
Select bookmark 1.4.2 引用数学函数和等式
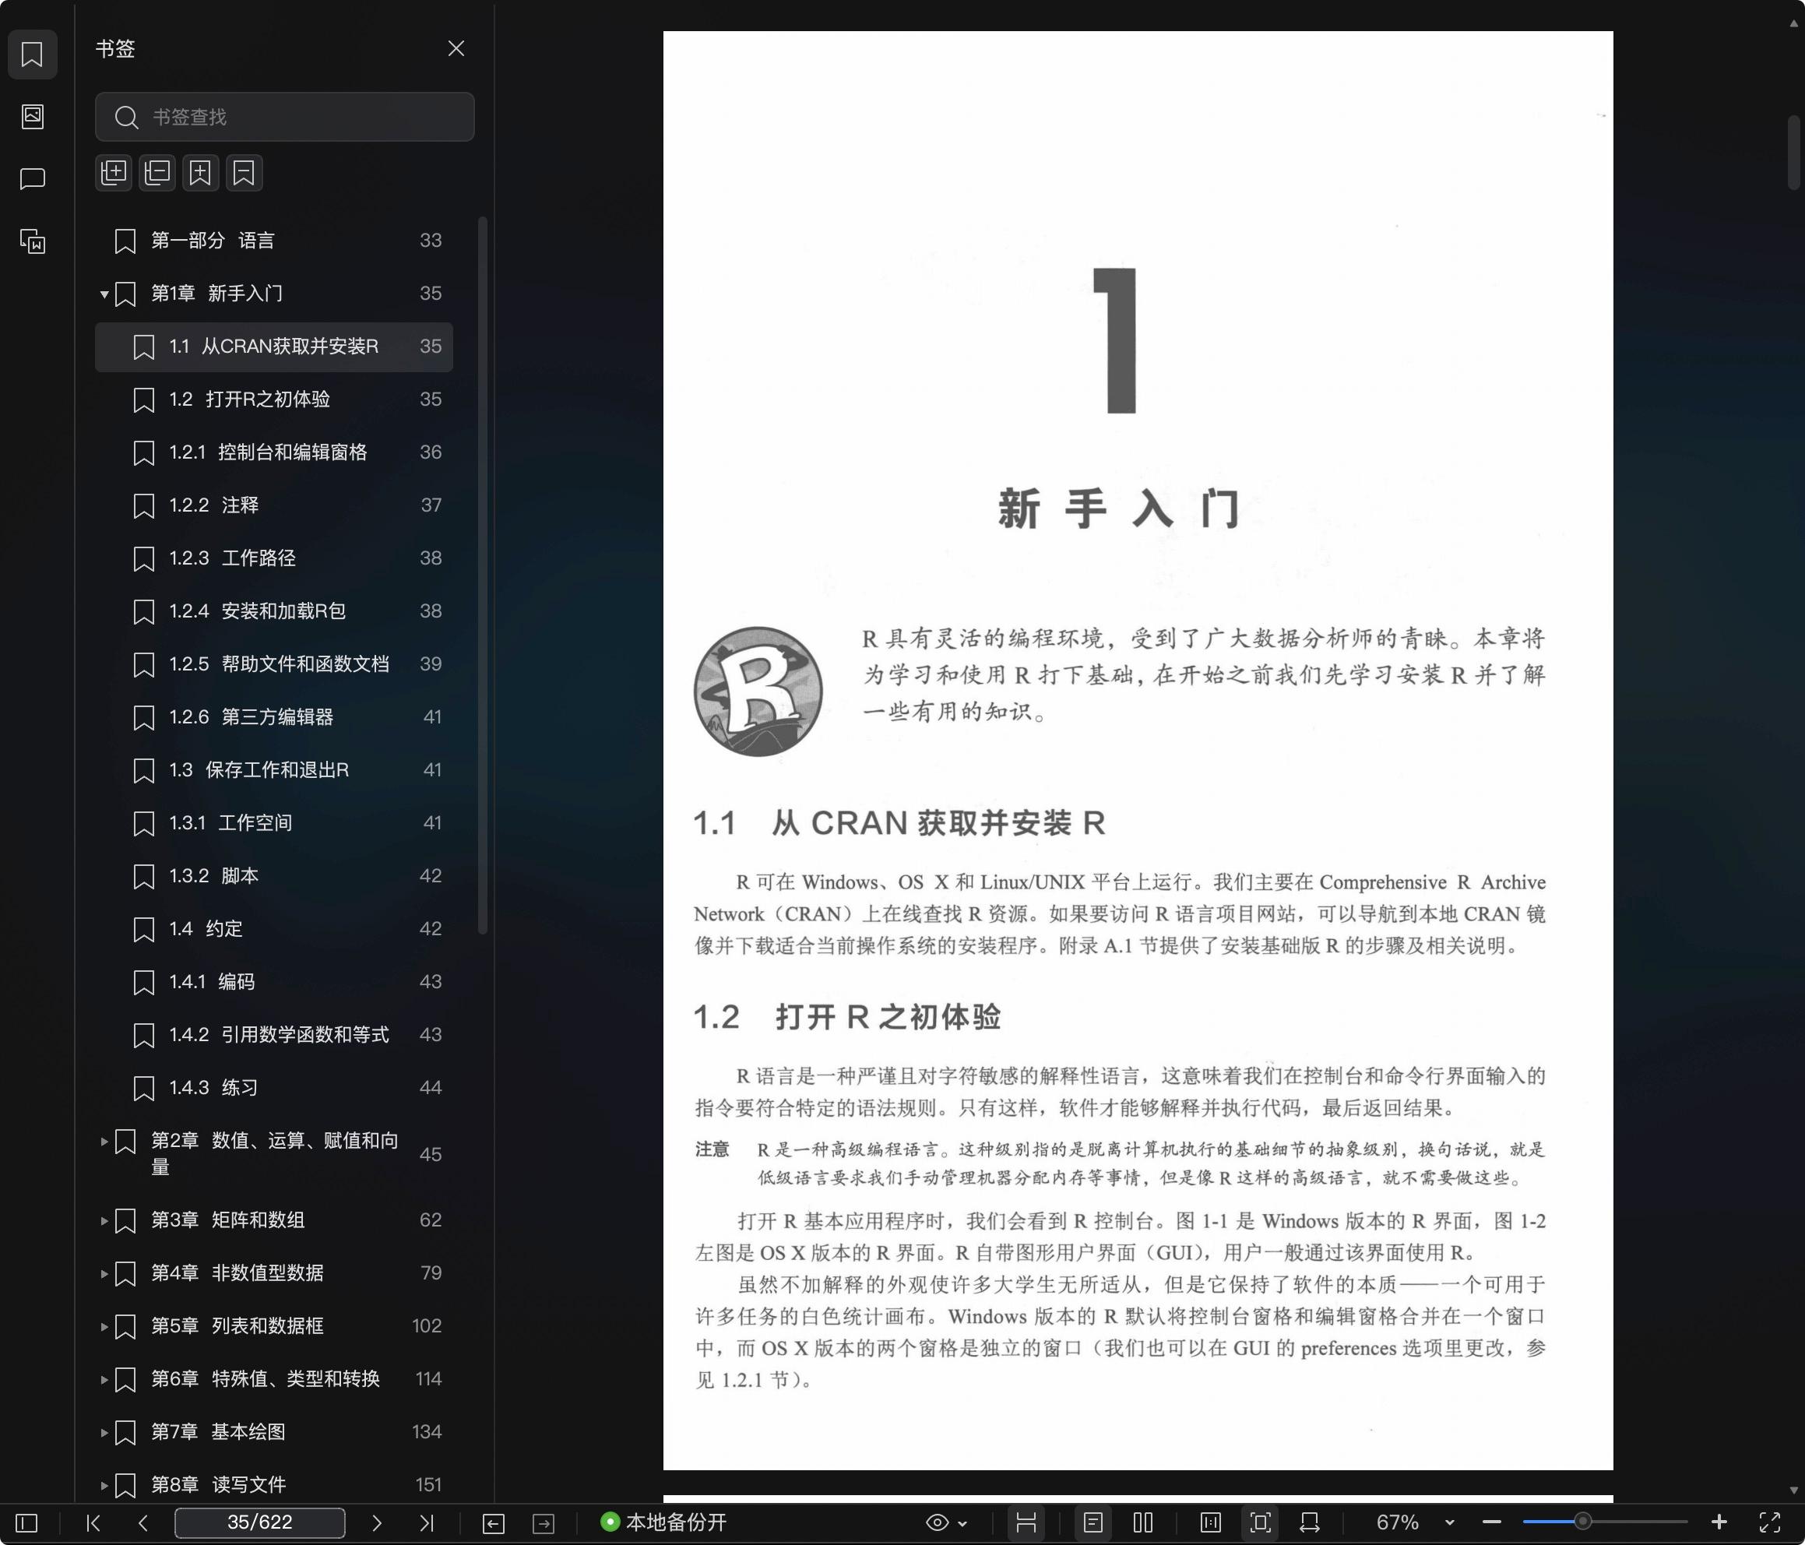[273, 1035]
